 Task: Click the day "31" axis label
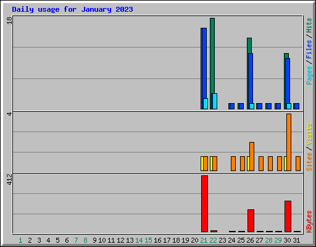[x=296, y=240]
